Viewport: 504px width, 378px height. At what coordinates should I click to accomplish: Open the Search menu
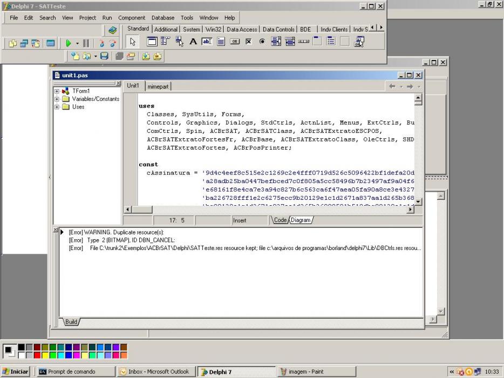tap(47, 18)
